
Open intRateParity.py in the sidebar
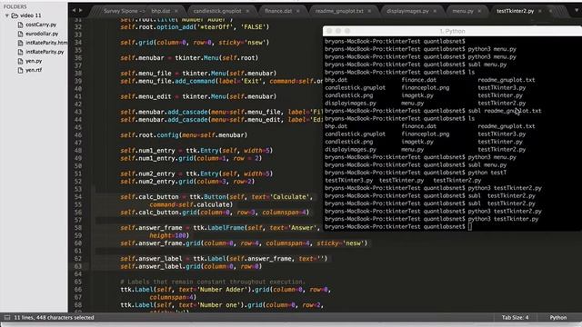(45, 52)
